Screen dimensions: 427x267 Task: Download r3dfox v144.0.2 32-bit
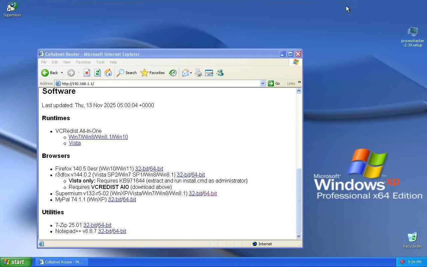[183, 175]
